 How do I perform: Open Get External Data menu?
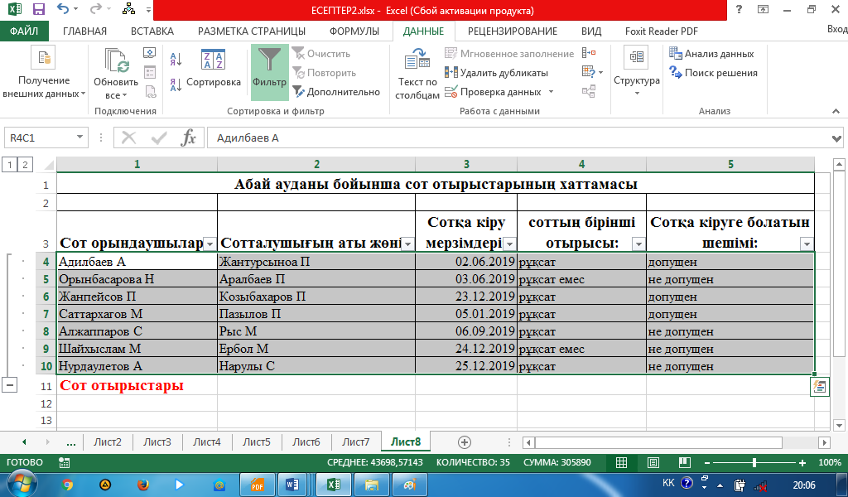point(44,74)
